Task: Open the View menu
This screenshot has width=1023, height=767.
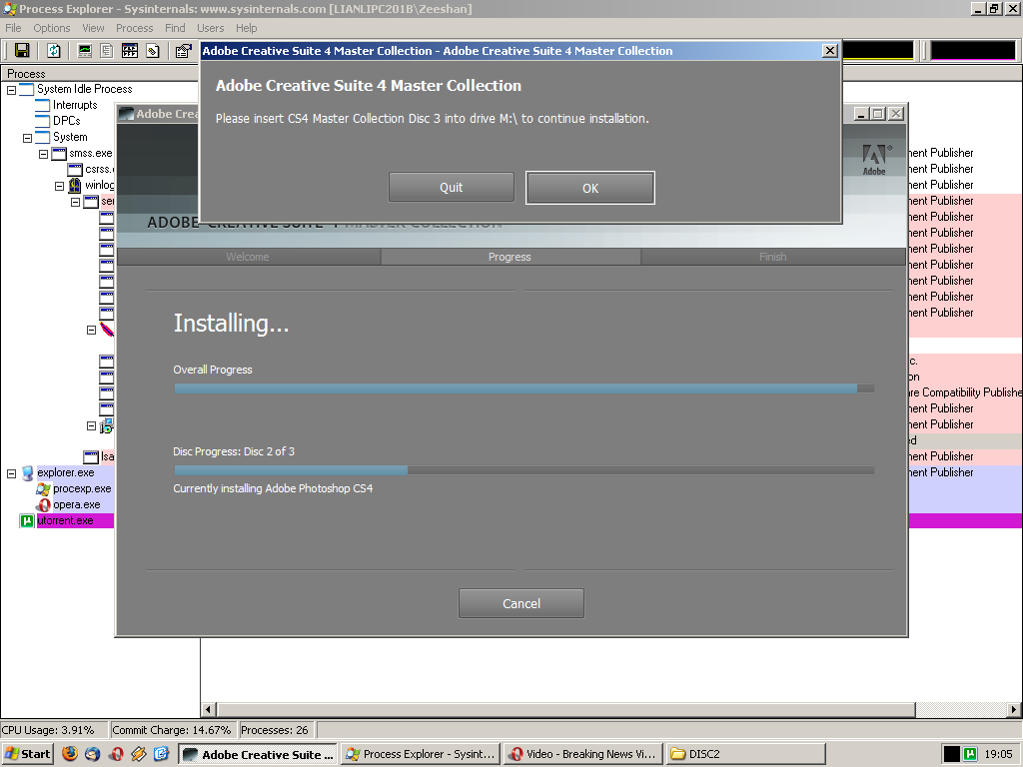Action: point(93,28)
